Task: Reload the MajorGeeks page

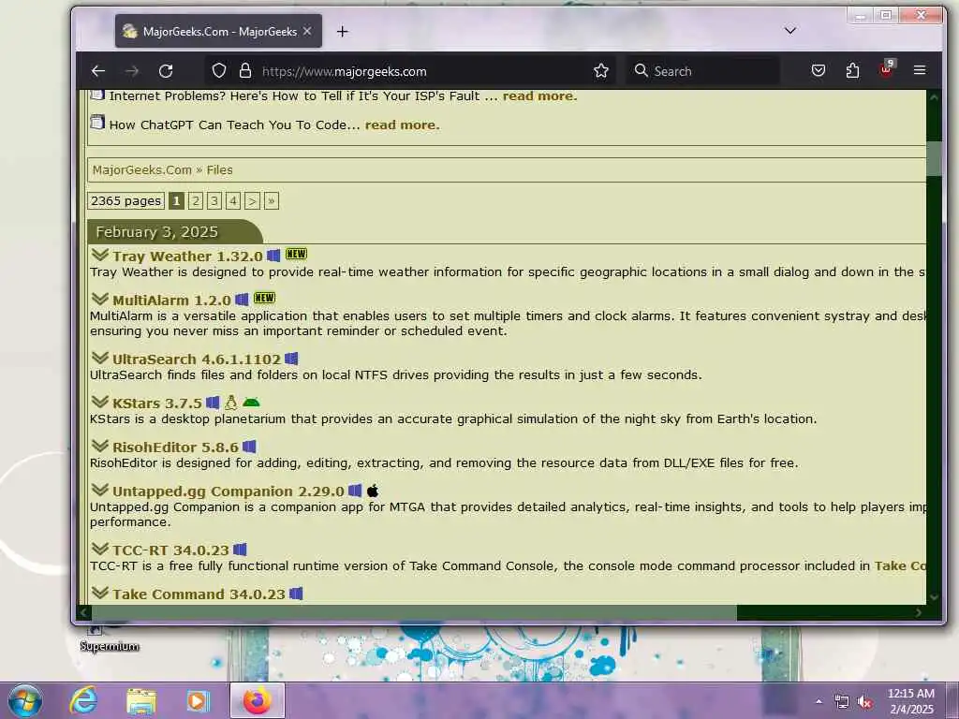Action: (166, 71)
